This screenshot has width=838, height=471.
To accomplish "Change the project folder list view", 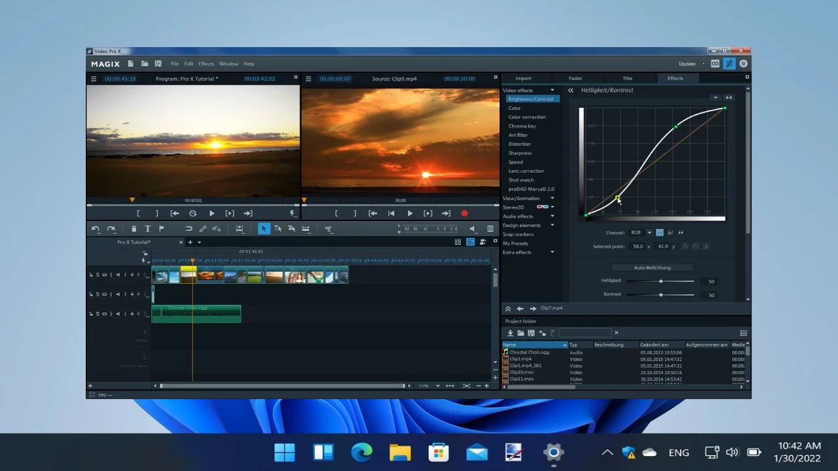I will click(x=743, y=333).
